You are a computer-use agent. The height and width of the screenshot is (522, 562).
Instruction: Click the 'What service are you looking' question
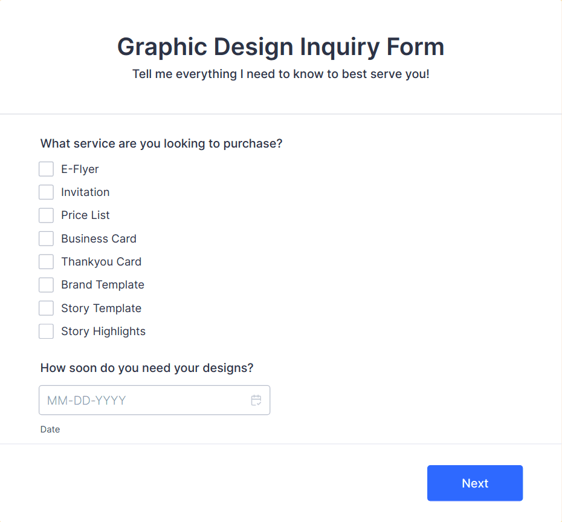tap(161, 143)
